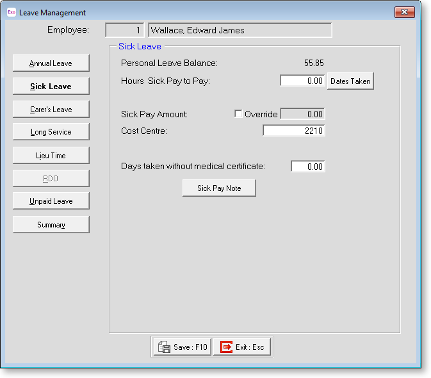
Task: Click the days without medical certificate field
Action: (x=307, y=167)
